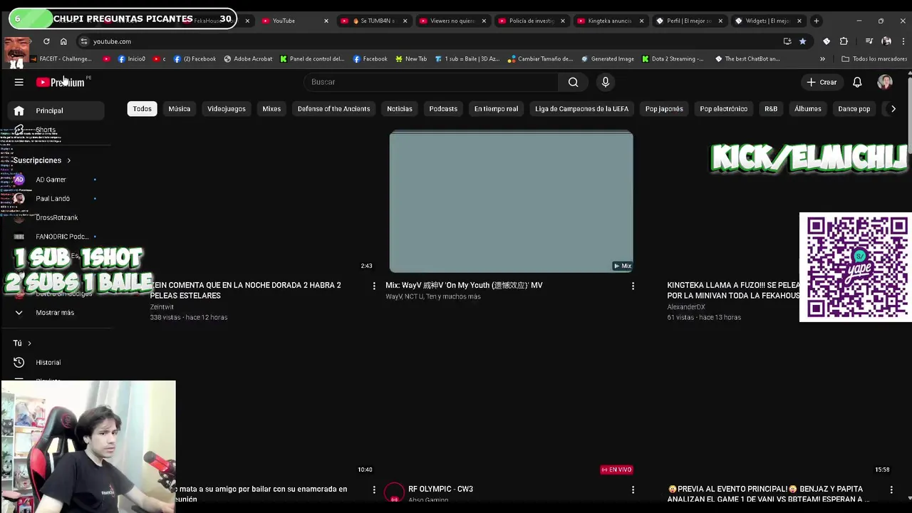This screenshot has width=912, height=513.
Task: Open the WayV Mix grey thumbnail
Action: tap(511, 202)
